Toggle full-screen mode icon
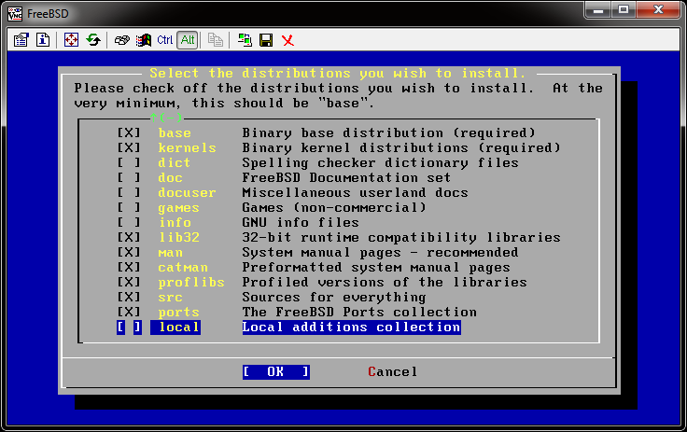This screenshot has width=687, height=432. pyautogui.click(x=71, y=40)
